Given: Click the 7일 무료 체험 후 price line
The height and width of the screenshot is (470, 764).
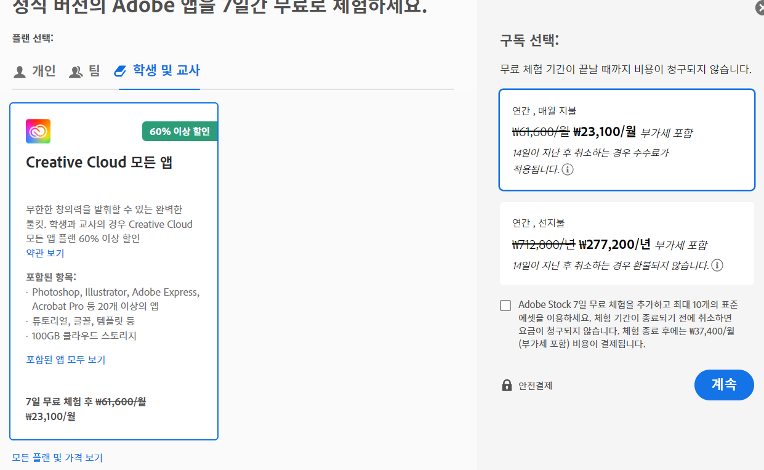Looking at the screenshot, I should coord(86,409).
